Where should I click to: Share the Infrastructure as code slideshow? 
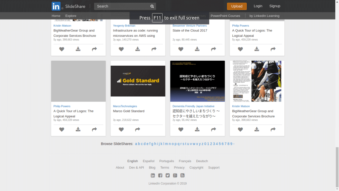pos(154,49)
